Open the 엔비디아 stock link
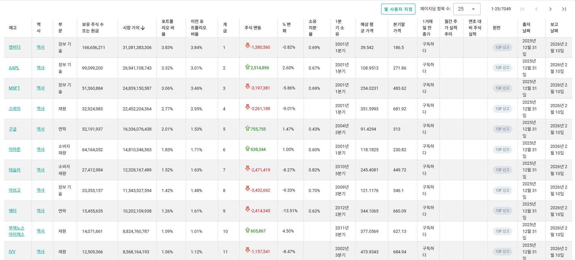 pos(15,47)
